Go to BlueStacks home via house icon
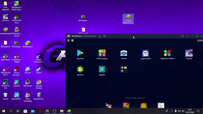The width and height of the screenshot is (203, 114). pyautogui.click(x=100, y=36)
